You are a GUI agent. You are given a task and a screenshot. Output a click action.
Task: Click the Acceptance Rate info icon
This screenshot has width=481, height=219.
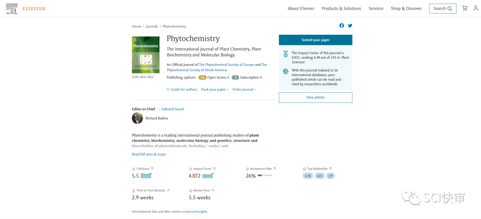click(x=248, y=169)
